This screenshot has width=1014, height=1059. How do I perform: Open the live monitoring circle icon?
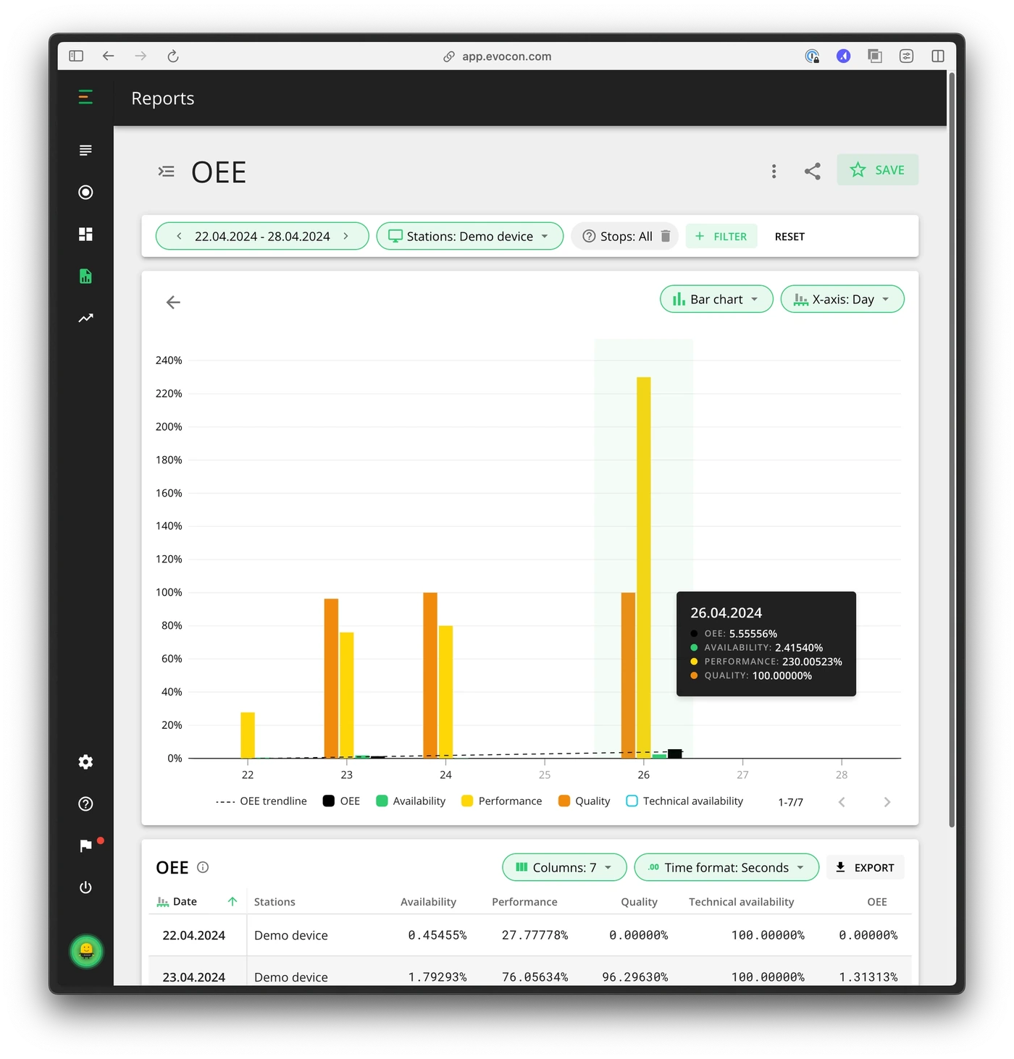pos(85,192)
